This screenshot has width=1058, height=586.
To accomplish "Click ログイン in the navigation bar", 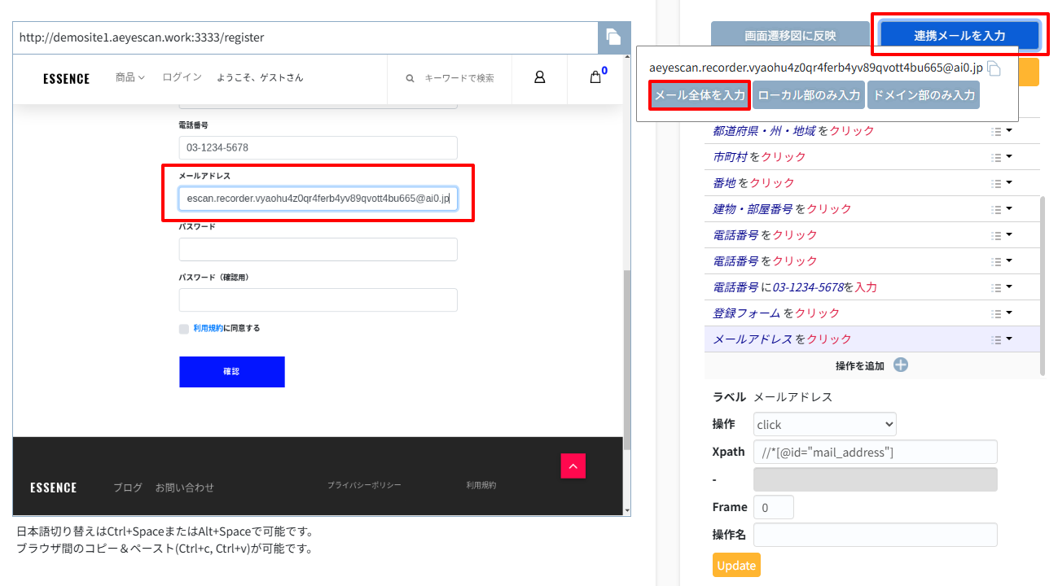I will (x=182, y=77).
